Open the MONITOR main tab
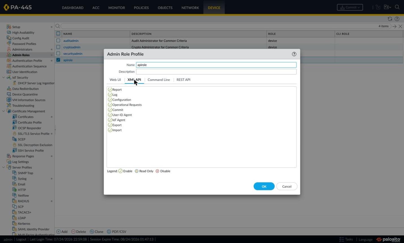 [117, 8]
